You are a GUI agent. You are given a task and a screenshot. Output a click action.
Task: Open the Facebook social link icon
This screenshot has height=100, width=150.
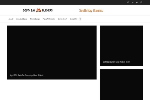click(x=128, y=2)
